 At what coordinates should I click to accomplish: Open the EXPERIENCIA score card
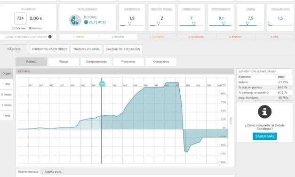point(132,17)
